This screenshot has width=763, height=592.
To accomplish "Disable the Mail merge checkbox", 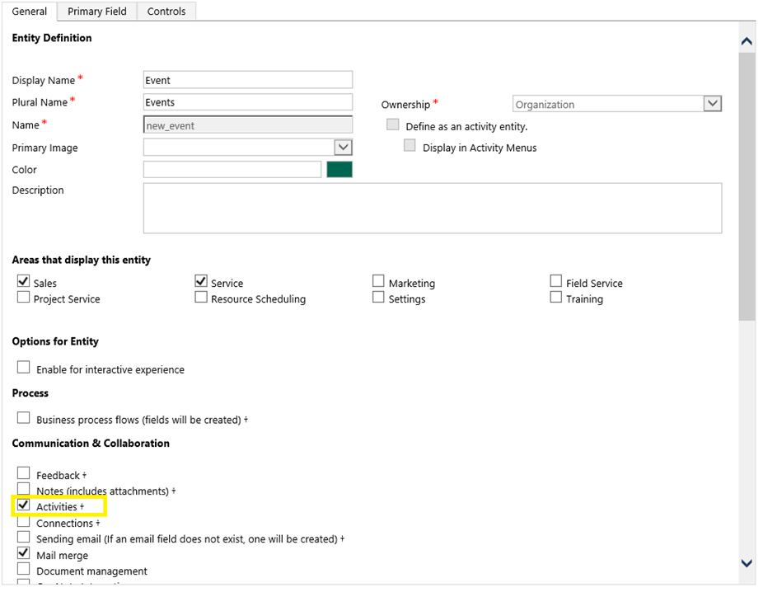I will [x=24, y=554].
